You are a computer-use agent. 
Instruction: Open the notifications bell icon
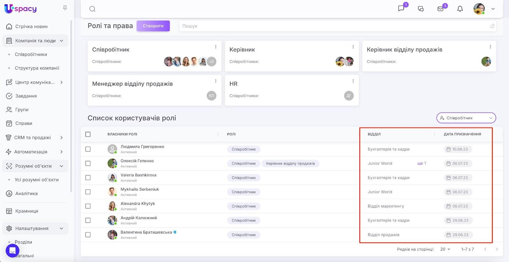[x=460, y=9]
